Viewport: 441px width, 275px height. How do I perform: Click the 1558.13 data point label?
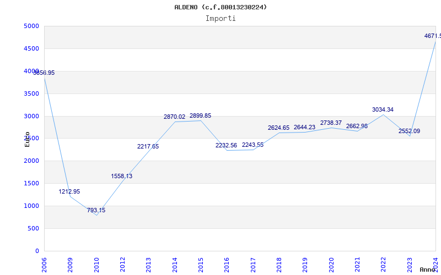(x=121, y=176)
